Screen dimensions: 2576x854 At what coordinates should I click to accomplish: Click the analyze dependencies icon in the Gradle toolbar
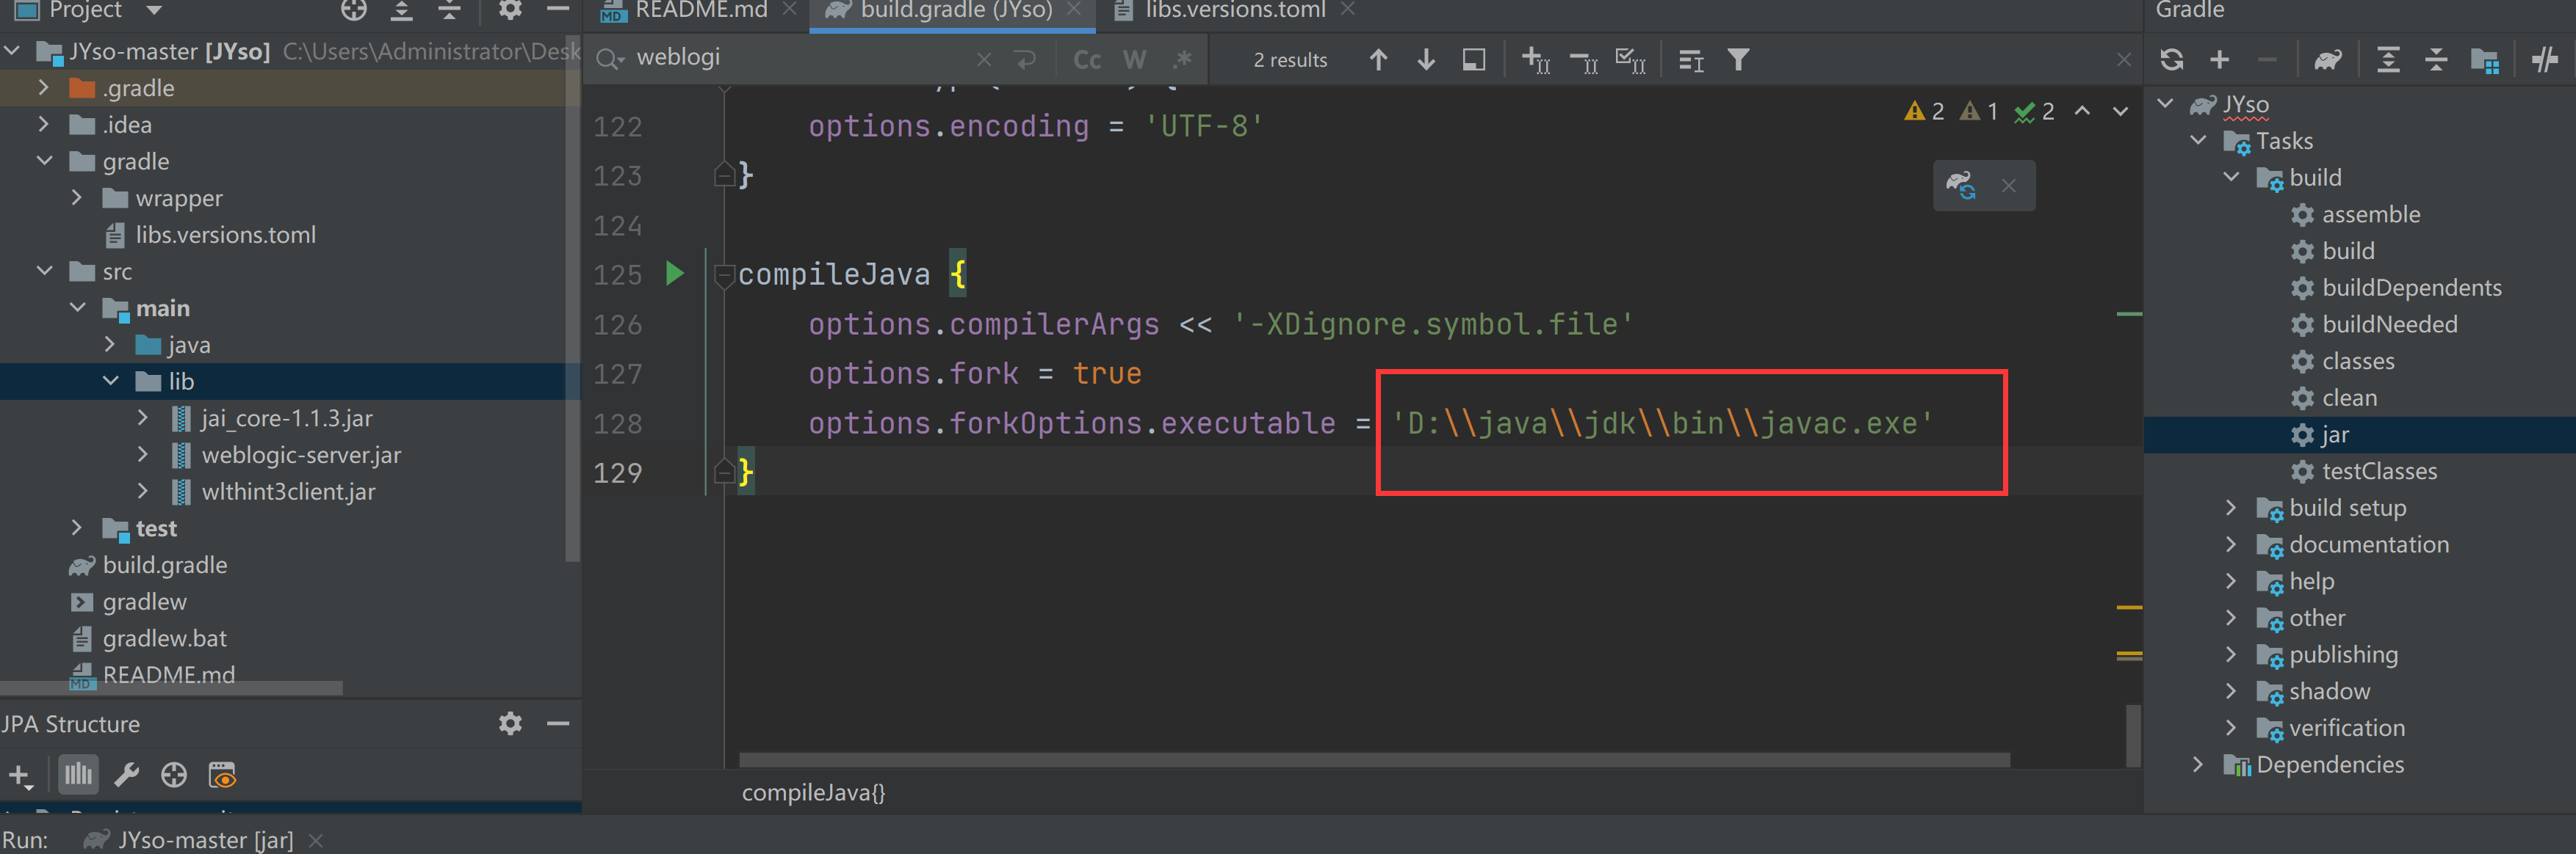pyautogui.click(x=2485, y=61)
